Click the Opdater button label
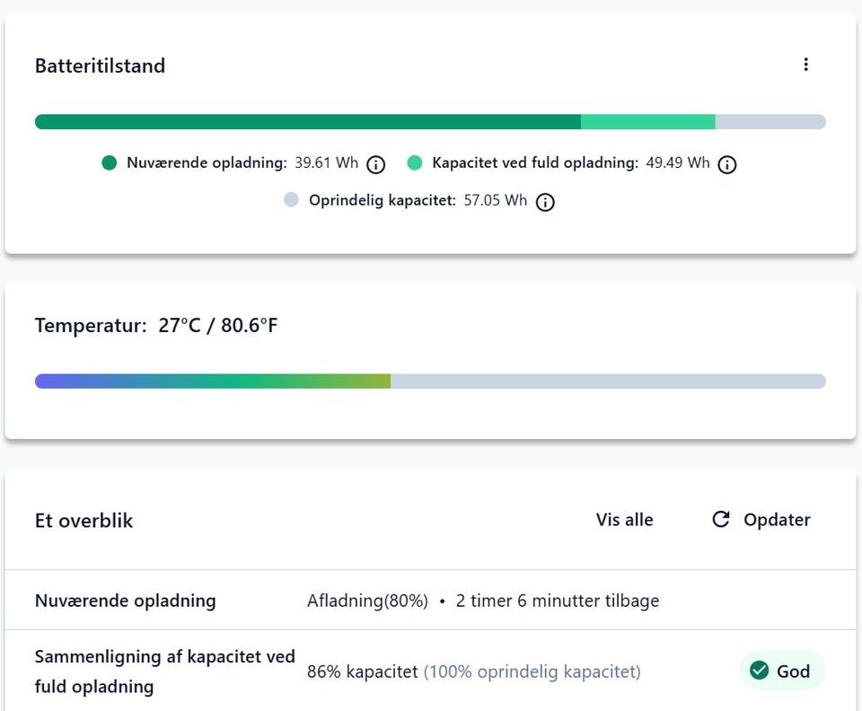Viewport: 862px width, 711px height. 777,520
